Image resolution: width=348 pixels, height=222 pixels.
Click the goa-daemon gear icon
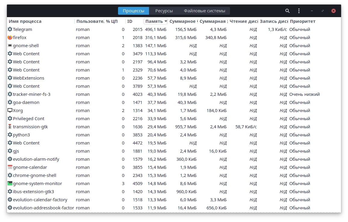[10, 102]
